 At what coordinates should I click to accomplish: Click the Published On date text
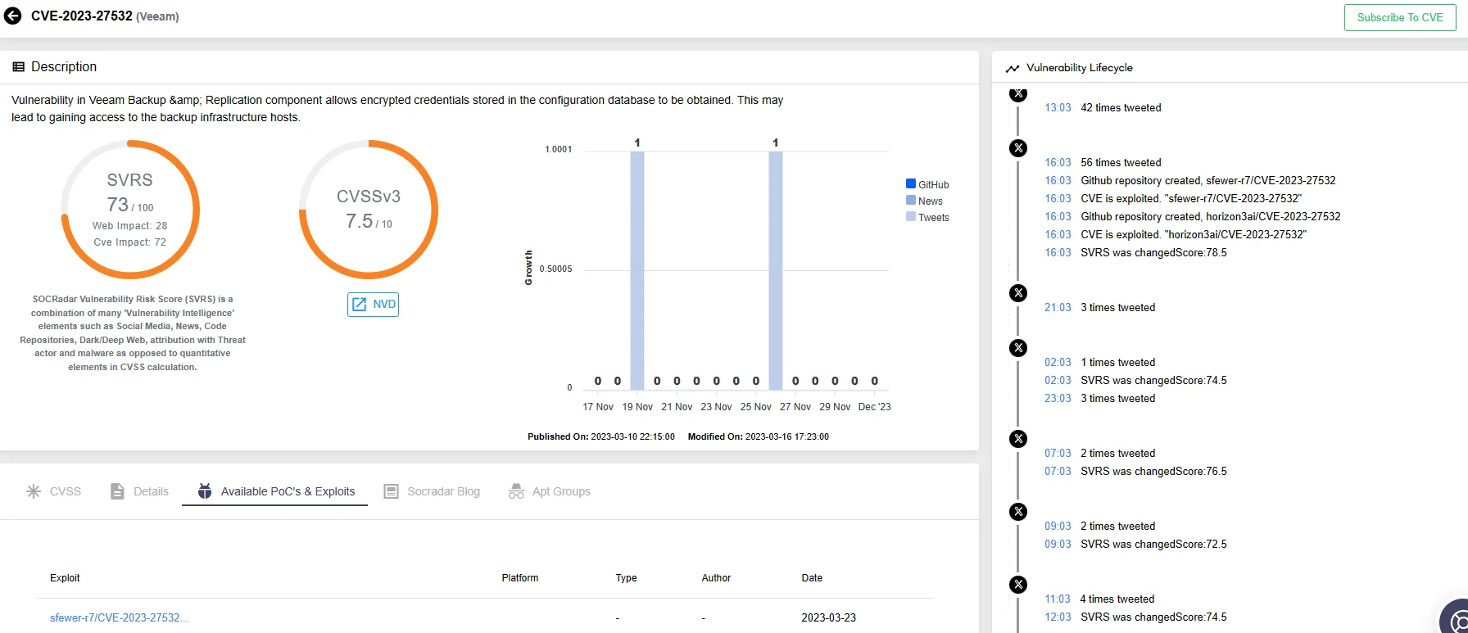[601, 437]
